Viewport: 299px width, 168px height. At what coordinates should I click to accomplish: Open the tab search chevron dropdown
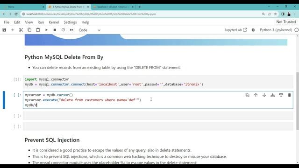269,7
